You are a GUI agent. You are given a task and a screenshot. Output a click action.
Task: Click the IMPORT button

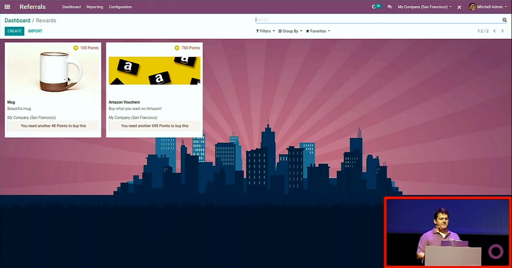click(35, 31)
